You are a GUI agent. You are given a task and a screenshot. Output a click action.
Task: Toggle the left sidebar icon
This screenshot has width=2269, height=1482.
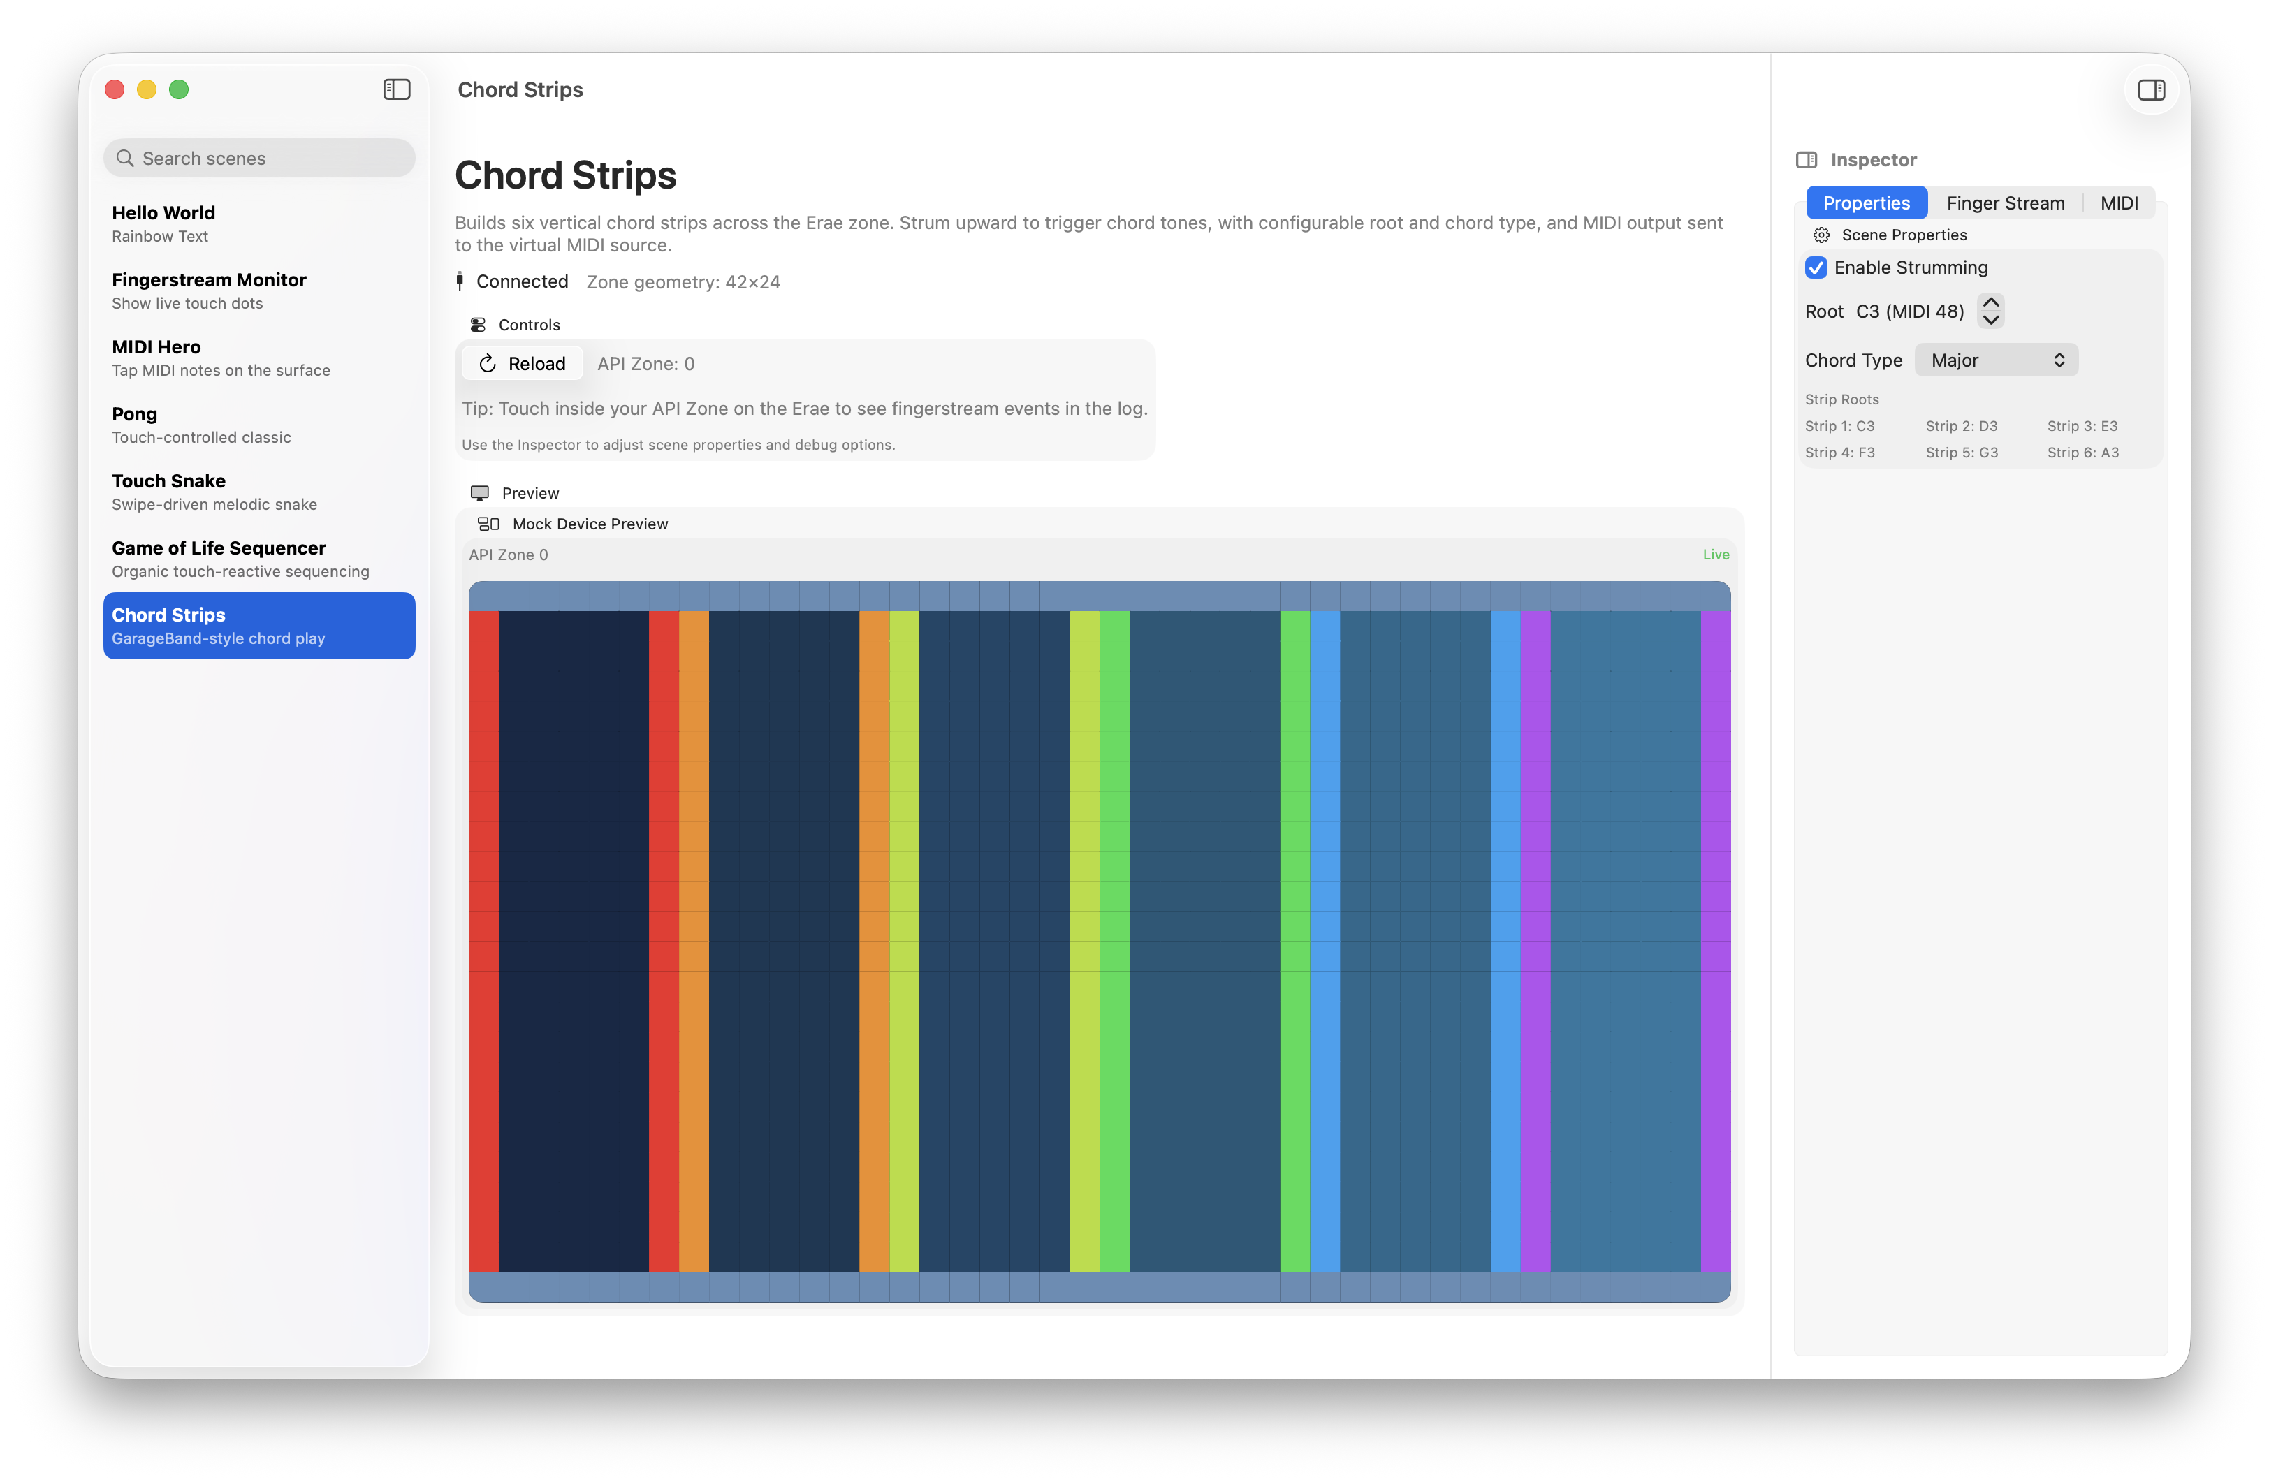pos(397,89)
